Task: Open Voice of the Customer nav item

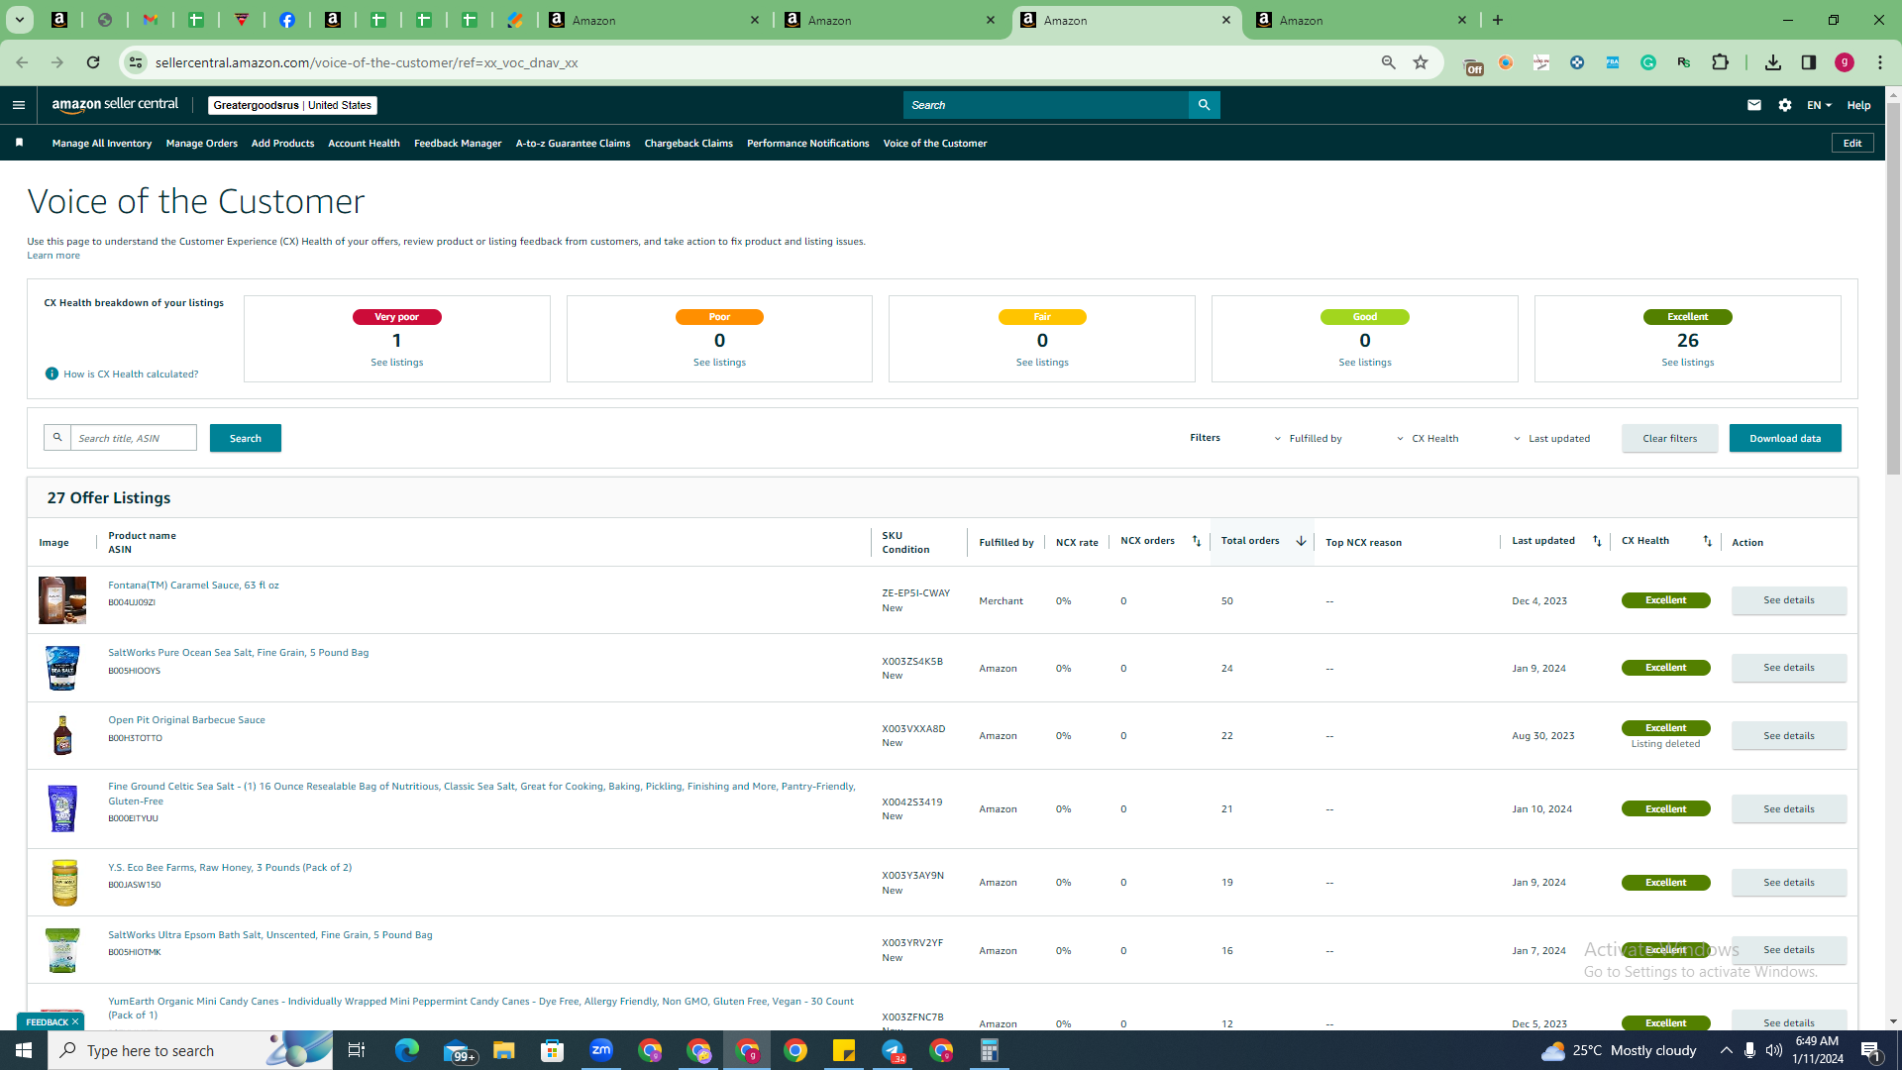Action: 934,143
